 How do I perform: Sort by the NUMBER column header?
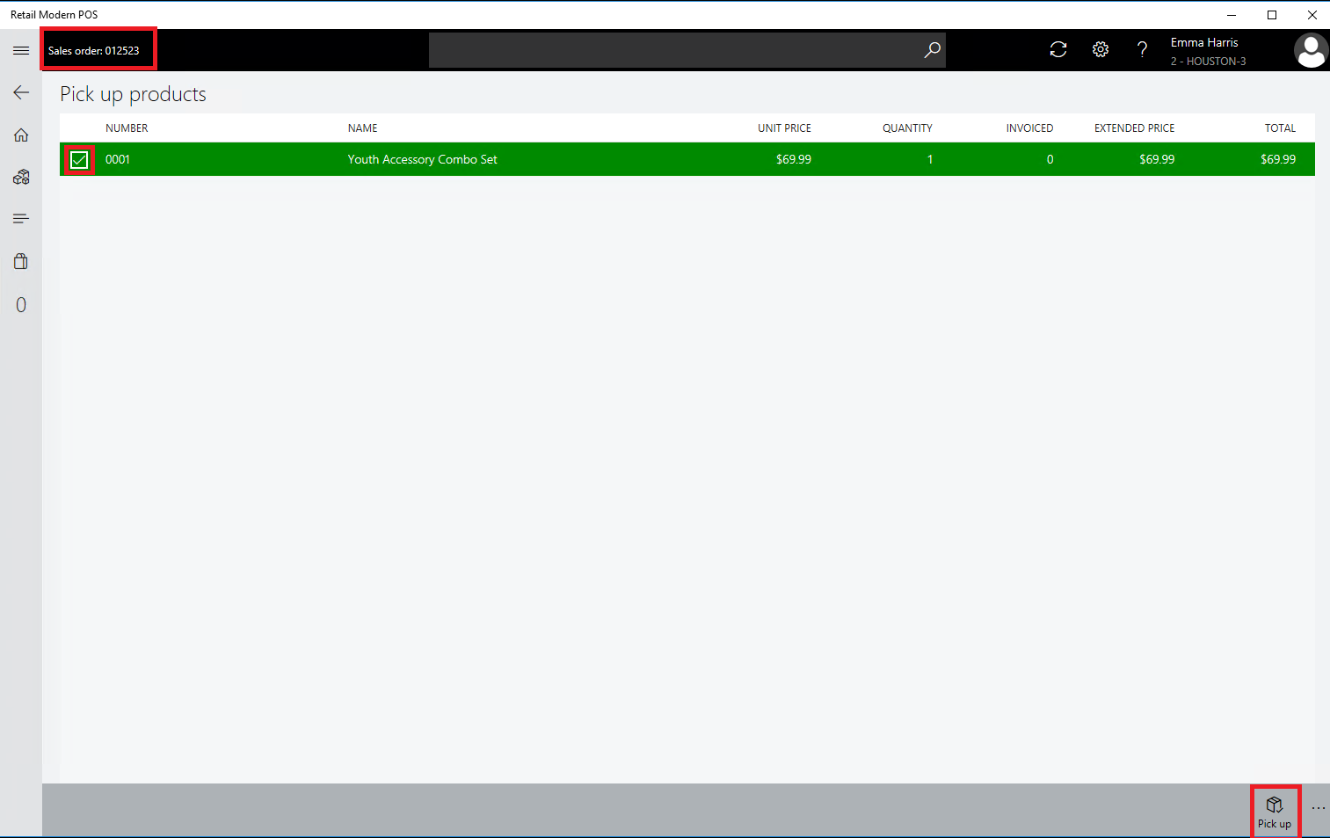127,128
